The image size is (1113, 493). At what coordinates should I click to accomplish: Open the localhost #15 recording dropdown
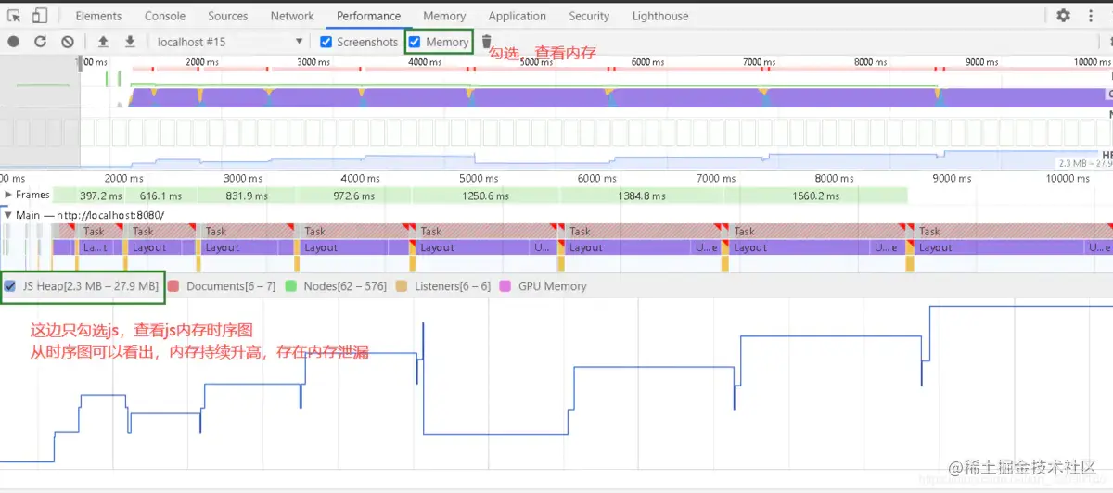pos(230,42)
